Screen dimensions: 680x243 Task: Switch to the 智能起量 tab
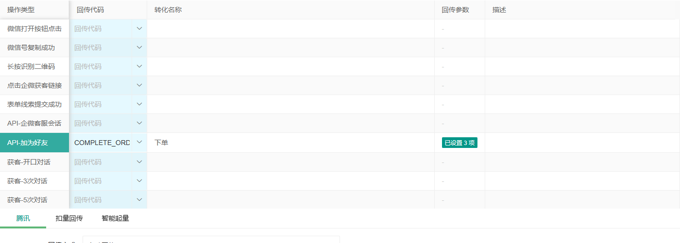click(x=115, y=218)
